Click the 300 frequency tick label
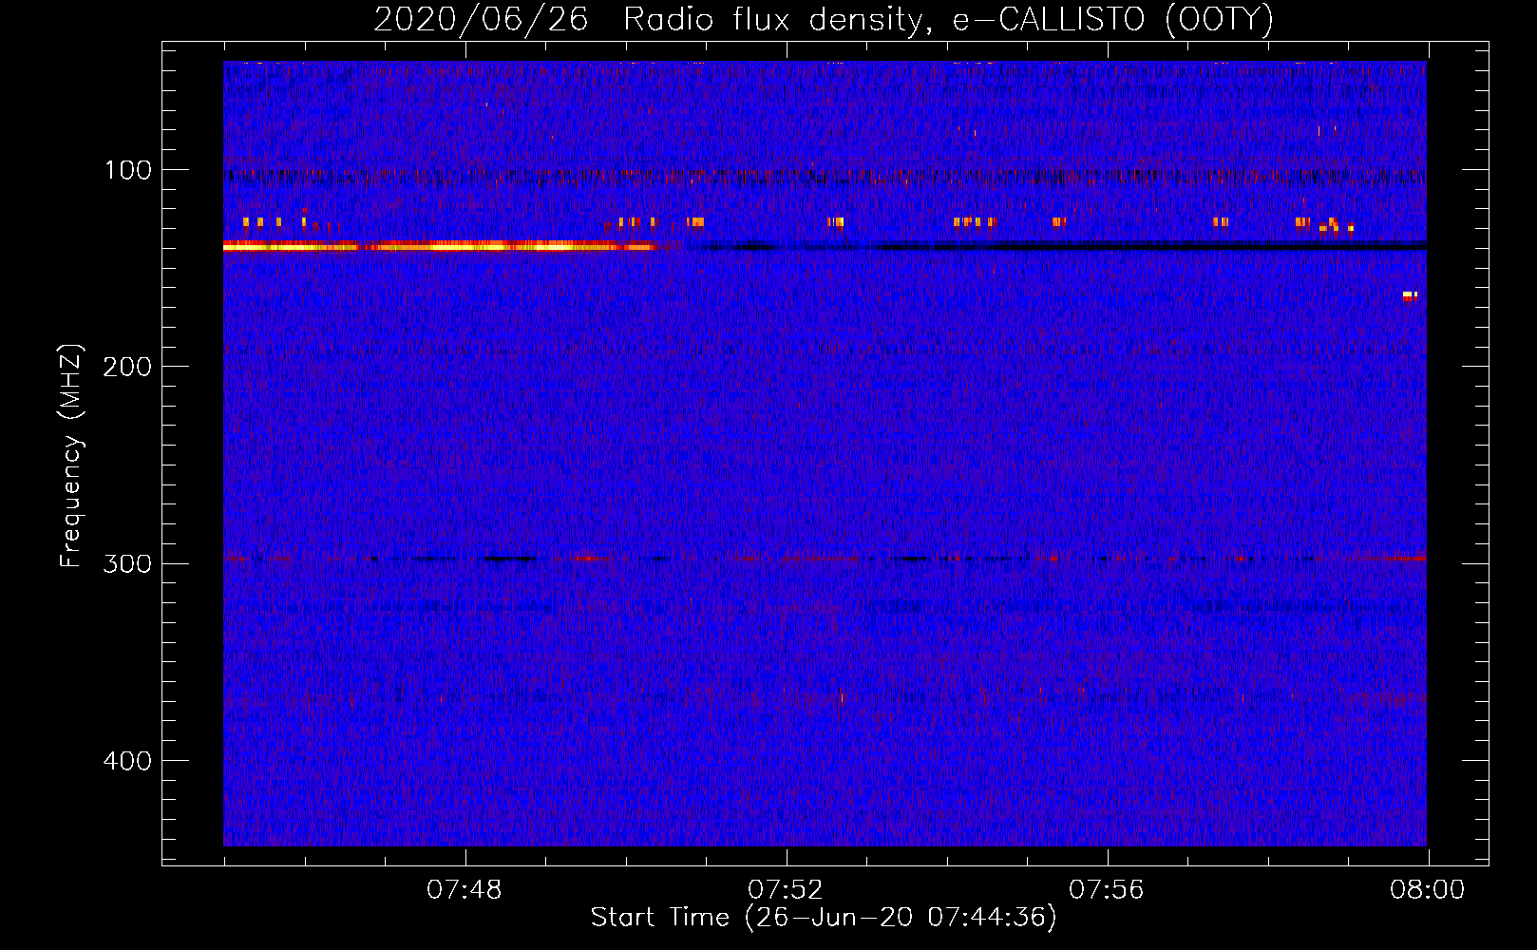Image resolution: width=1537 pixels, height=950 pixels. (128, 563)
